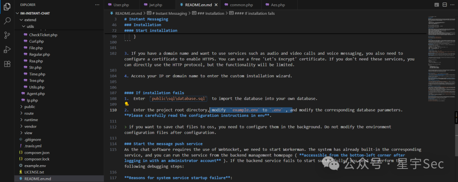
Task: Open the Source Control view
Action: (7, 35)
